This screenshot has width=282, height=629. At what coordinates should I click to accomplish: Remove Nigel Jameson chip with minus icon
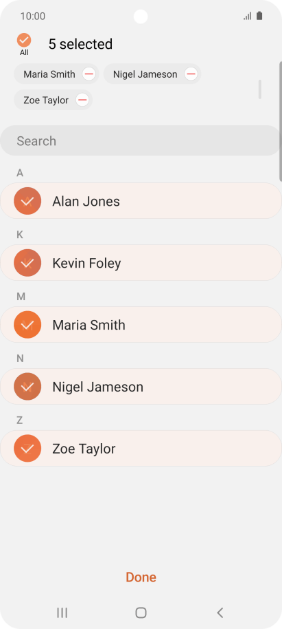191,74
